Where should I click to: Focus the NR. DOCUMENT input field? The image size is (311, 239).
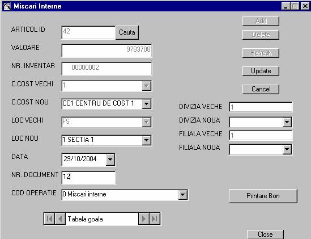click(88, 178)
